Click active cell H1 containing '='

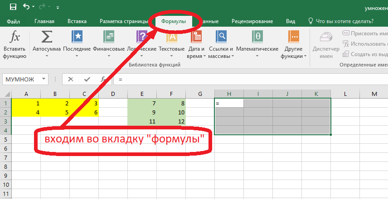pyautogui.click(x=229, y=103)
